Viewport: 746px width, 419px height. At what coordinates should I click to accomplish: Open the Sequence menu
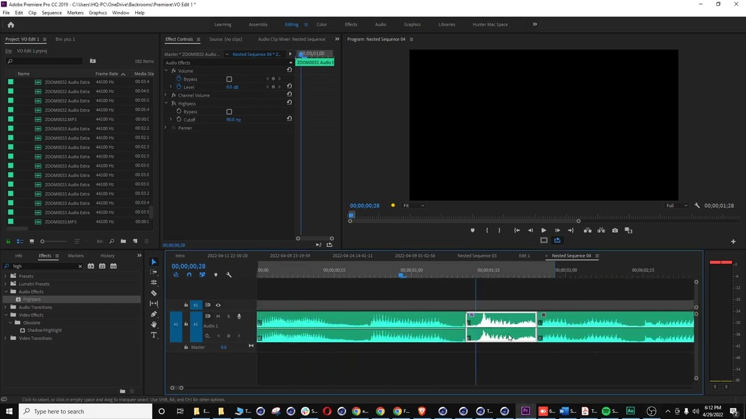51,12
